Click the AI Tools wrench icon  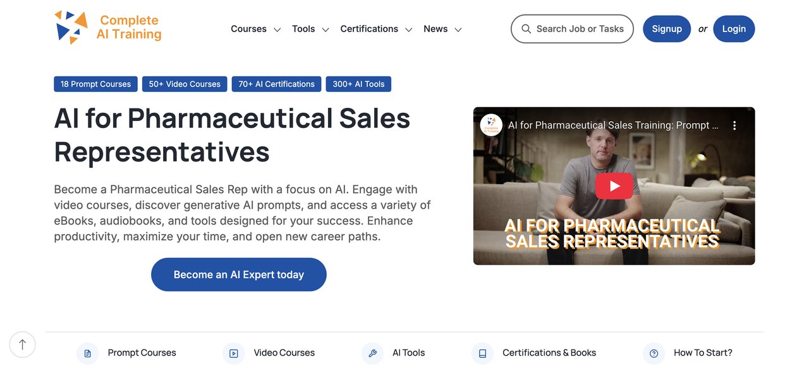coord(372,353)
